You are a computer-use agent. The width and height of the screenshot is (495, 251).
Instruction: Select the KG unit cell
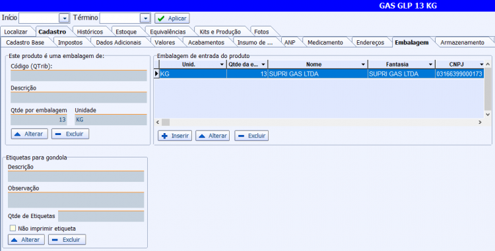click(193, 74)
